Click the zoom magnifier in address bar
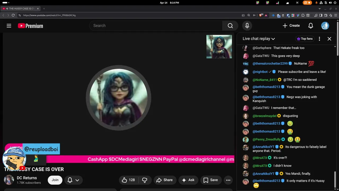Viewport: 339px width, 191px height. coord(249,15)
